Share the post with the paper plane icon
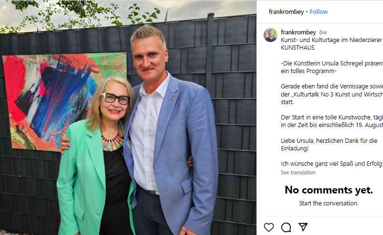The height and width of the screenshot is (235, 383). 303,227
